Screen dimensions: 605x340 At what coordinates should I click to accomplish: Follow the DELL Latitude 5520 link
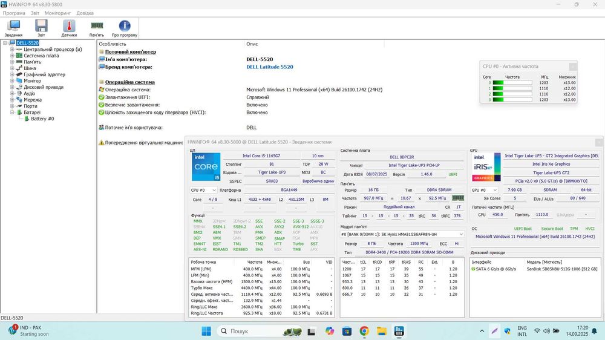coord(270,67)
